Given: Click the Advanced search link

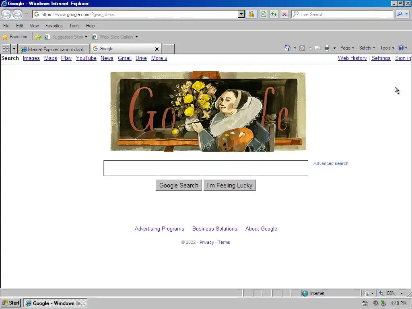Looking at the screenshot, I should click(x=331, y=163).
